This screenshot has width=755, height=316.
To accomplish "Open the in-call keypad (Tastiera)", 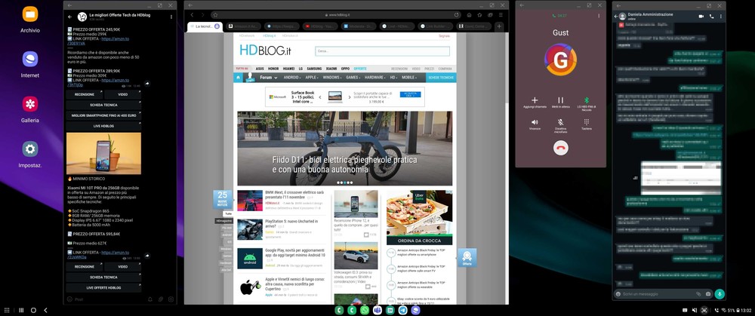I will pos(586,122).
